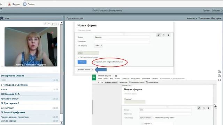This screenshot has height=125, width=223.
Task: Click pencil edit icon in upper form
Action: point(159,35)
